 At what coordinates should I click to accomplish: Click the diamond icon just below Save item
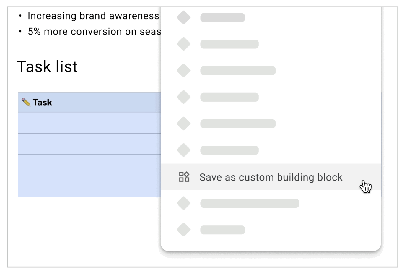183,203
